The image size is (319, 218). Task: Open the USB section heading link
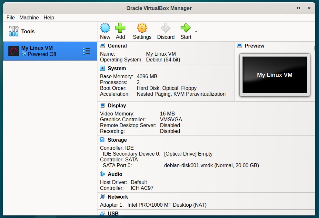113,213
